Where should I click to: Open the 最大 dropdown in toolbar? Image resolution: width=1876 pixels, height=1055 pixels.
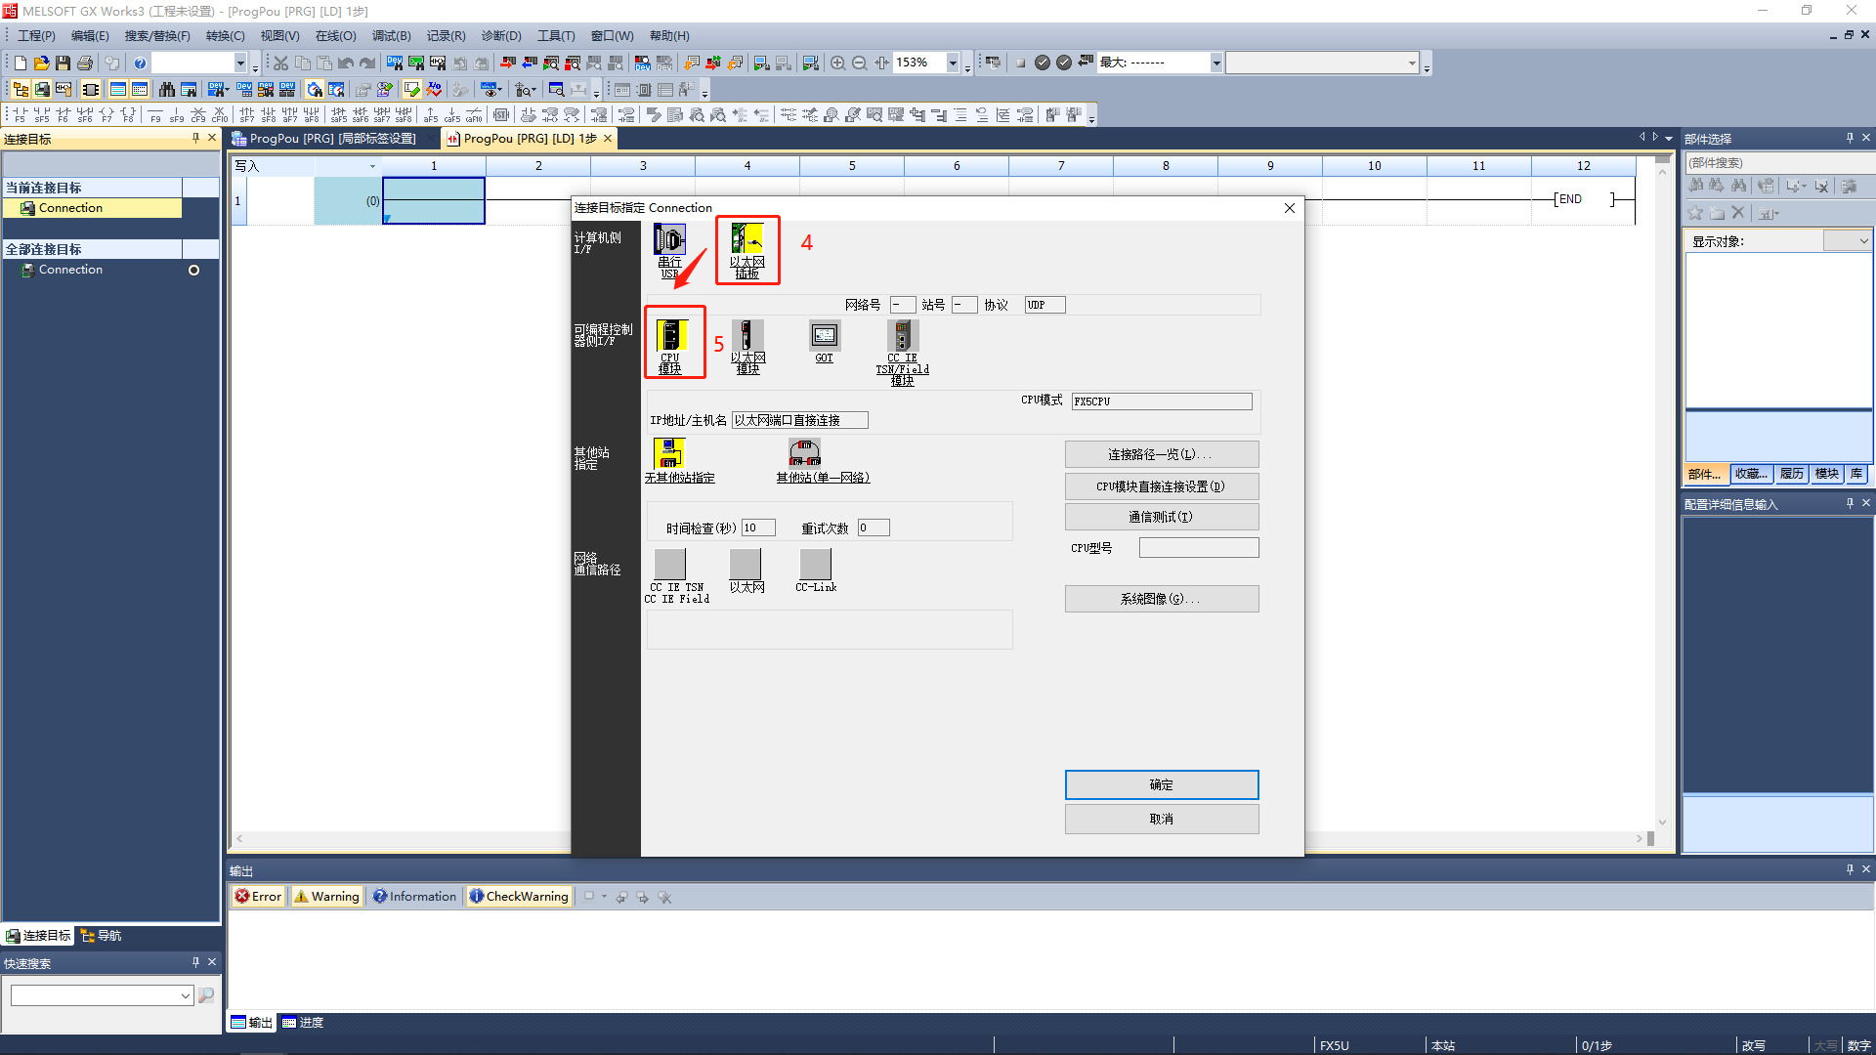click(x=1215, y=63)
